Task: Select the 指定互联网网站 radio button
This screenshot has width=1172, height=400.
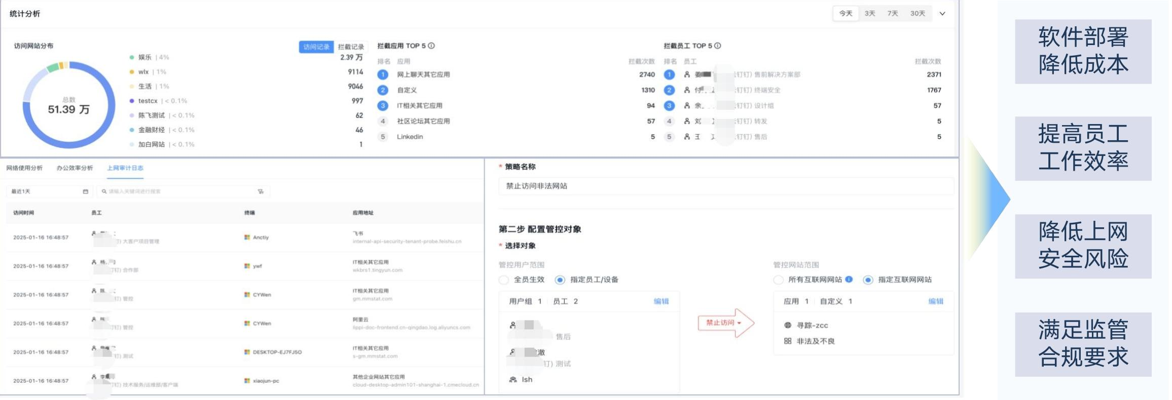Action: [868, 279]
